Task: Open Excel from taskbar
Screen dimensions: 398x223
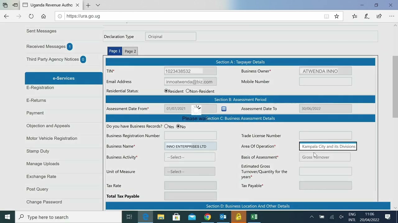Action: tap(254, 217)
